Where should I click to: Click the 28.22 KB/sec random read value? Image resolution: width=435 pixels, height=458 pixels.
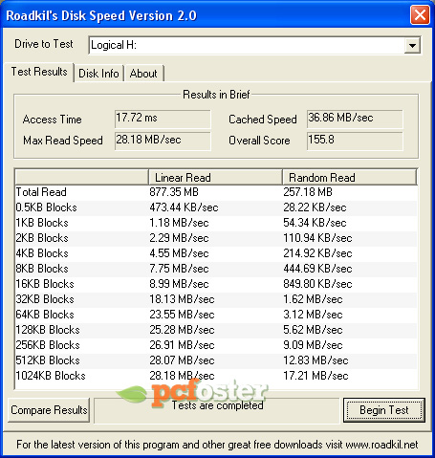(x=315, y=207)
